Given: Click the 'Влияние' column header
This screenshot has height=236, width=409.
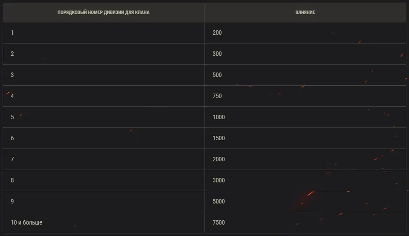Looking at the screenshot, I should tap(305, 12).
